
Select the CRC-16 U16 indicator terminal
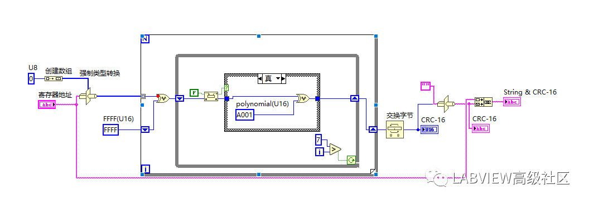(429, 130)
